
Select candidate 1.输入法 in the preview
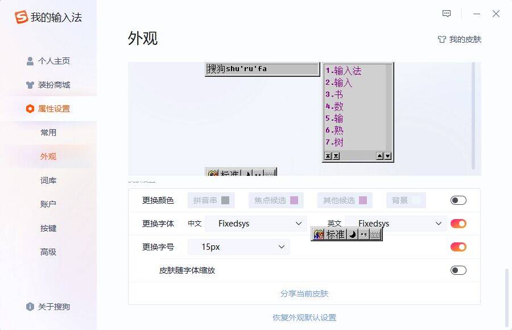pyautogui.click(x=344, y=71)
